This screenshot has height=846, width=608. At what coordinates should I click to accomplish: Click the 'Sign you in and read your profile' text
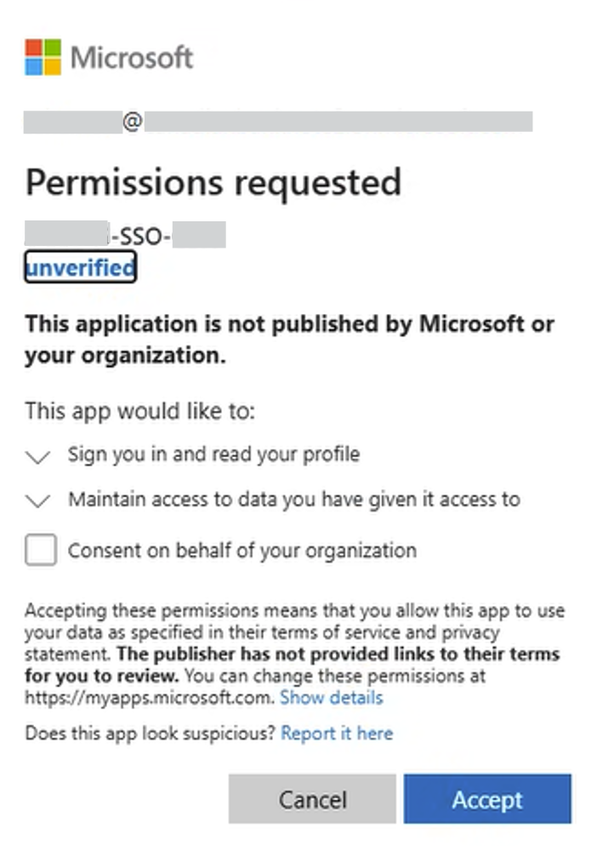pos(213,454)
